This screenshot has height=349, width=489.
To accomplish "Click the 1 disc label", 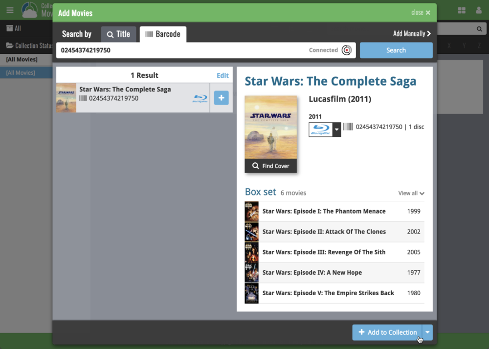I will (416, 127).
